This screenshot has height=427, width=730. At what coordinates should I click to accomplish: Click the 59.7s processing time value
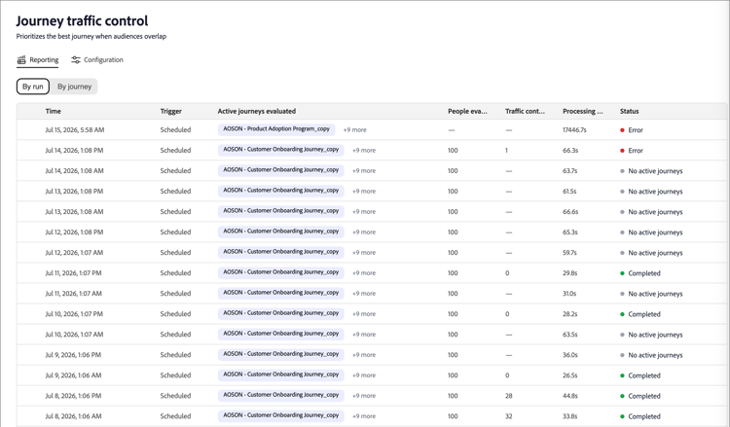pos(569,253)
